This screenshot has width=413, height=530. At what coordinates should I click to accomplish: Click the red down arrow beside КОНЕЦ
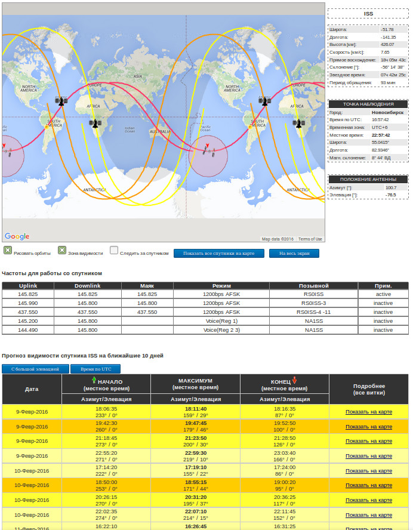(x=295, y=380)
